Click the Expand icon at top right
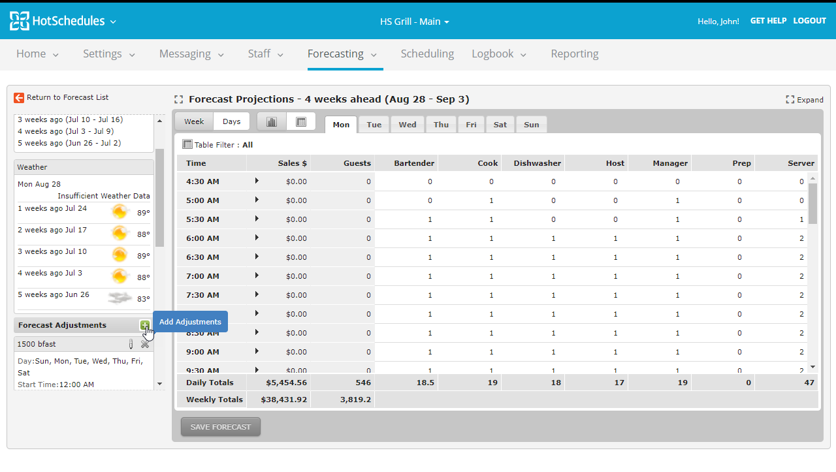 point(790,100)
